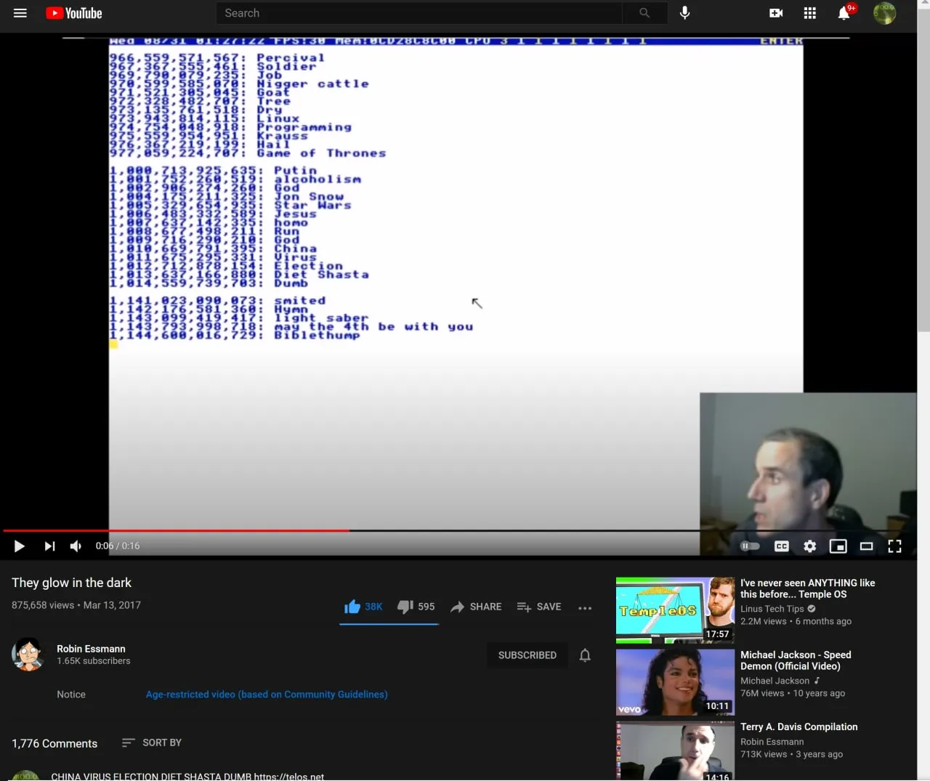
Task: Play the video
Action: pyautogui.click(x=20, y=546)
